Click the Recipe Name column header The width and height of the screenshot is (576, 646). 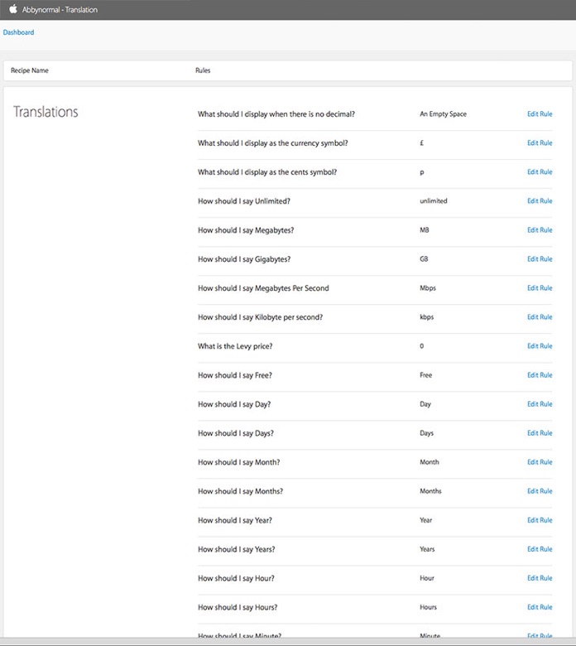click(x=30, y=70)
